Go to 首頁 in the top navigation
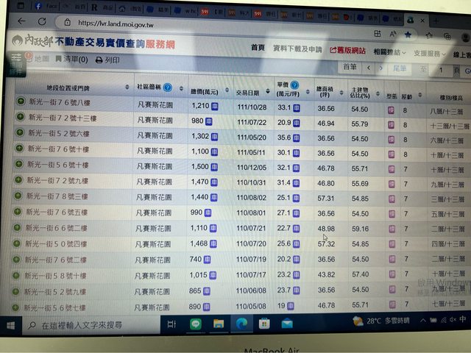Image resolution: width=471 pixels, height=353 pixels. point(257,48)
